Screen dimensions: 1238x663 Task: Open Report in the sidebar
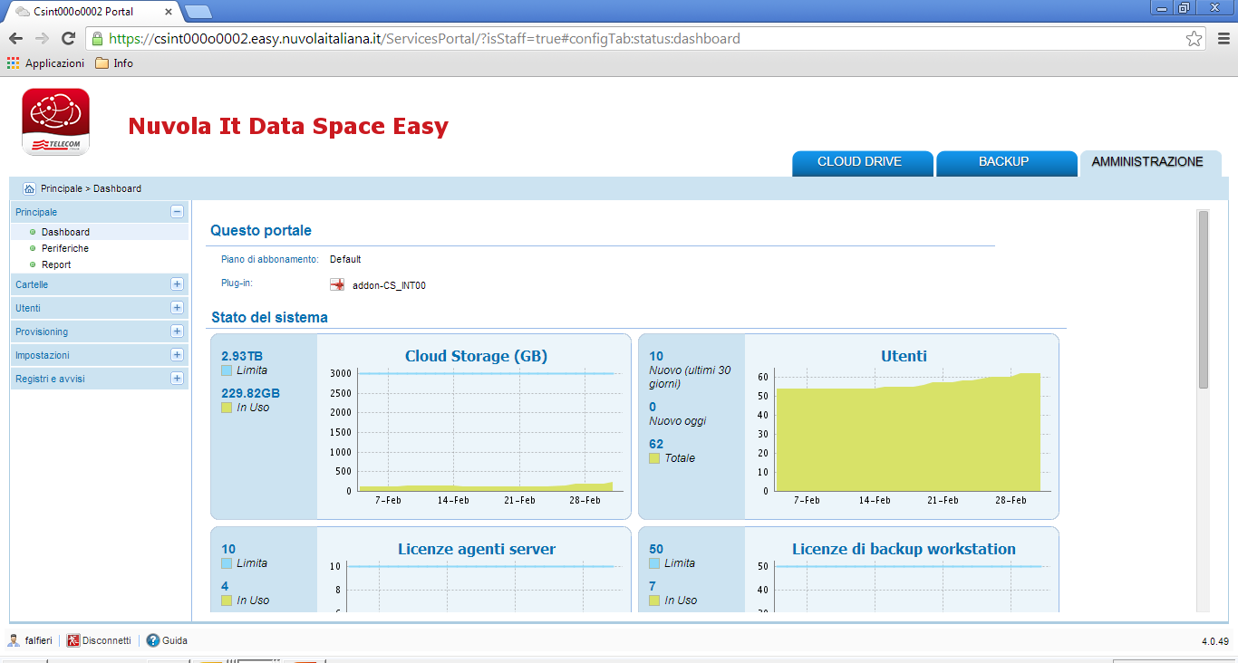(56, 264)
